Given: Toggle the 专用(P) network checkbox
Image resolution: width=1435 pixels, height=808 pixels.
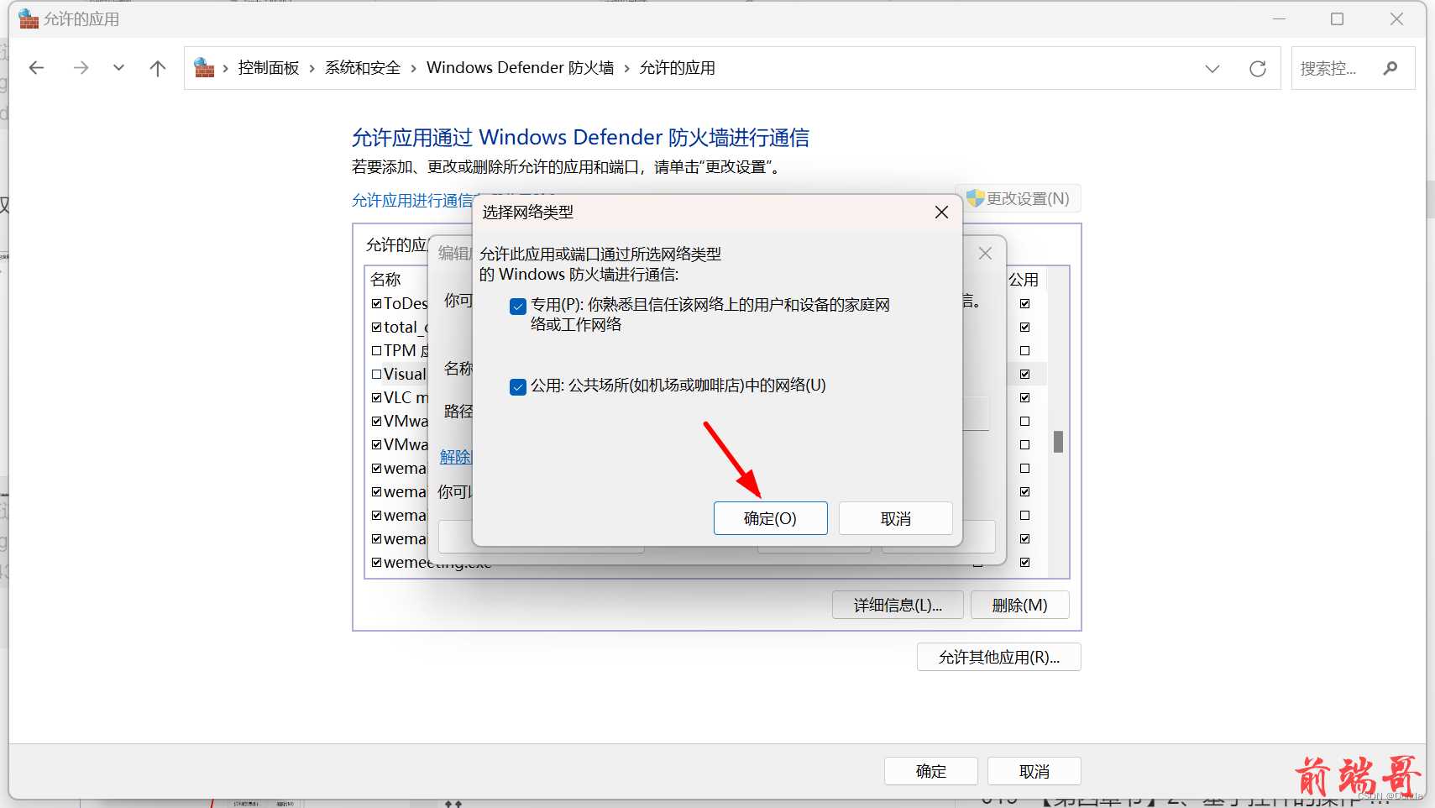Looking at the screenshot, I should click(518, 307).
